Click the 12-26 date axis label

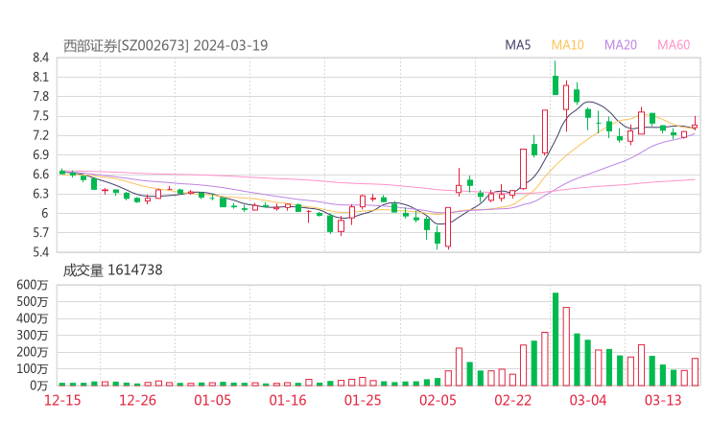pyautogui.click(x=137, y=400)
